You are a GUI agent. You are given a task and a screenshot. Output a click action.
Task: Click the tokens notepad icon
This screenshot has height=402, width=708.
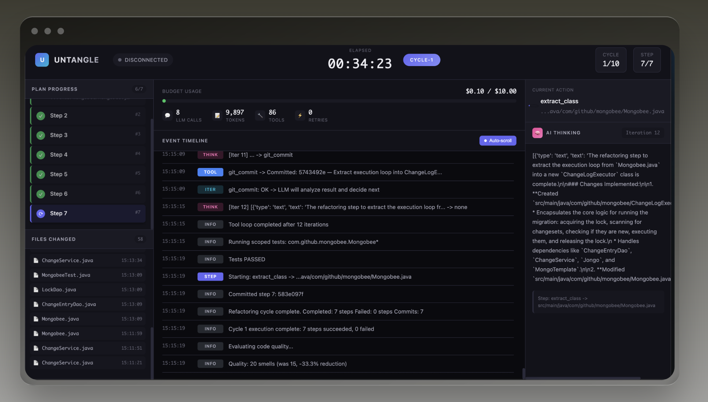tap(217, 115)
